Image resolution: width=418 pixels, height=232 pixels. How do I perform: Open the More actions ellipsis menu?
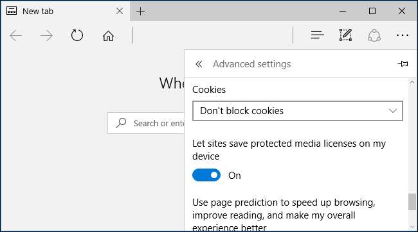tap(403, 35)
